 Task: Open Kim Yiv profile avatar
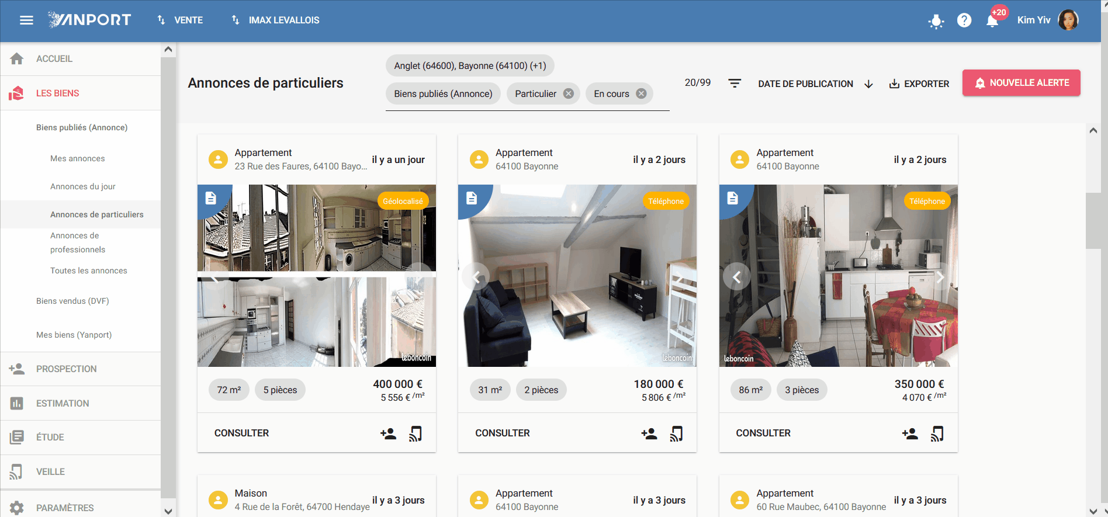pyautogui.click(x=1068, y=20)
